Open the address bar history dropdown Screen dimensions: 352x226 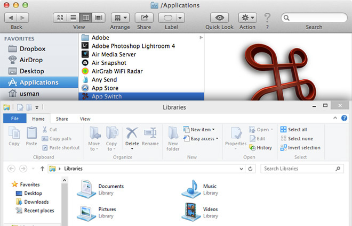pyautogui.click(x=241, y=169)
